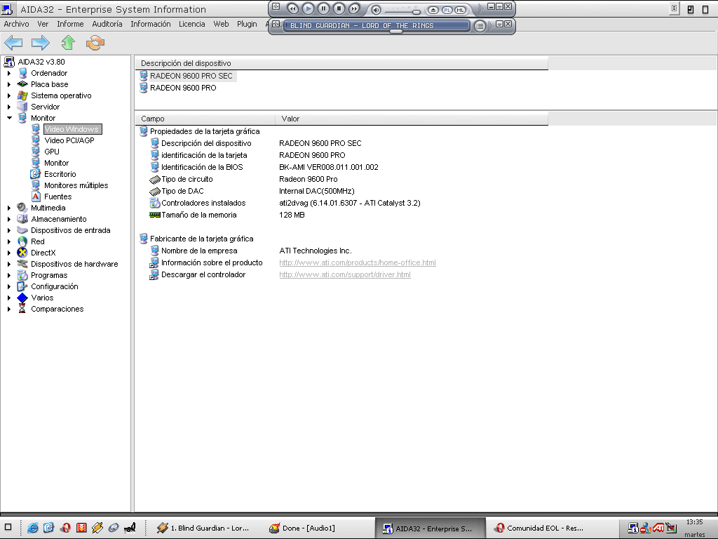Select the Placa base tree category
This screenshot has height=539, width=718.
tap(50, 84)
